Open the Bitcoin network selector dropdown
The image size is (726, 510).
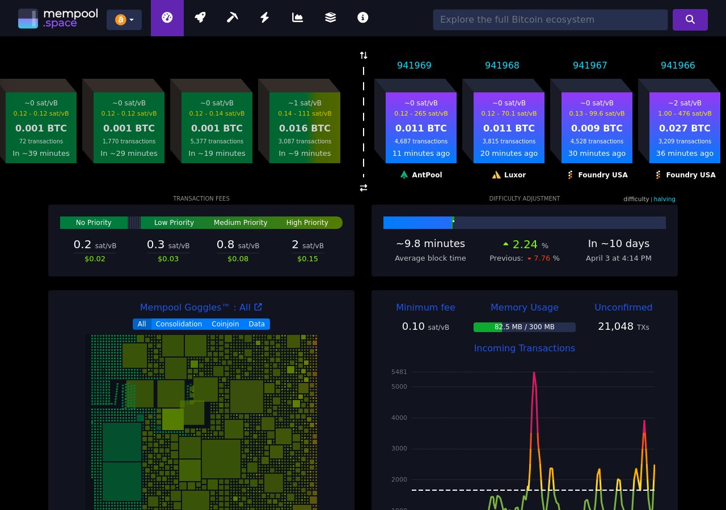[x=124, y=19]
